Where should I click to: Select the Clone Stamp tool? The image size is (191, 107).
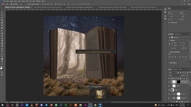pyautogui.click(x=2, y=33)
